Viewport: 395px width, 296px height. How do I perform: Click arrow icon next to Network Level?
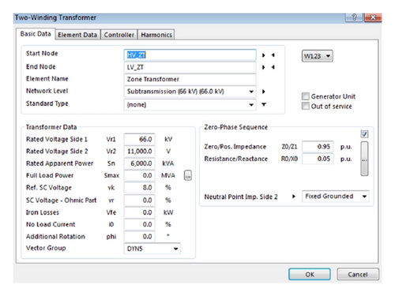click(x=263, y=92)
